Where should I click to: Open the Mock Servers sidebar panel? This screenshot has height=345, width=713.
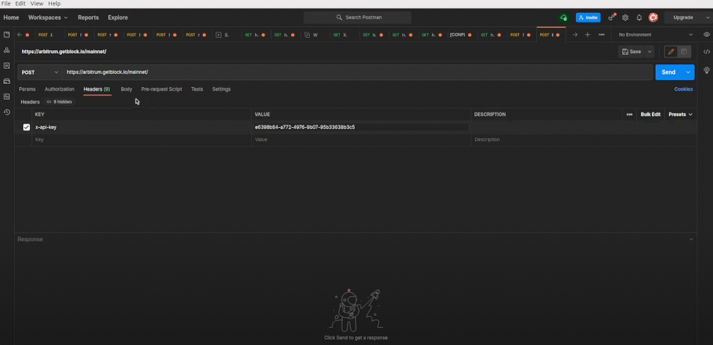tap(7, 81)
